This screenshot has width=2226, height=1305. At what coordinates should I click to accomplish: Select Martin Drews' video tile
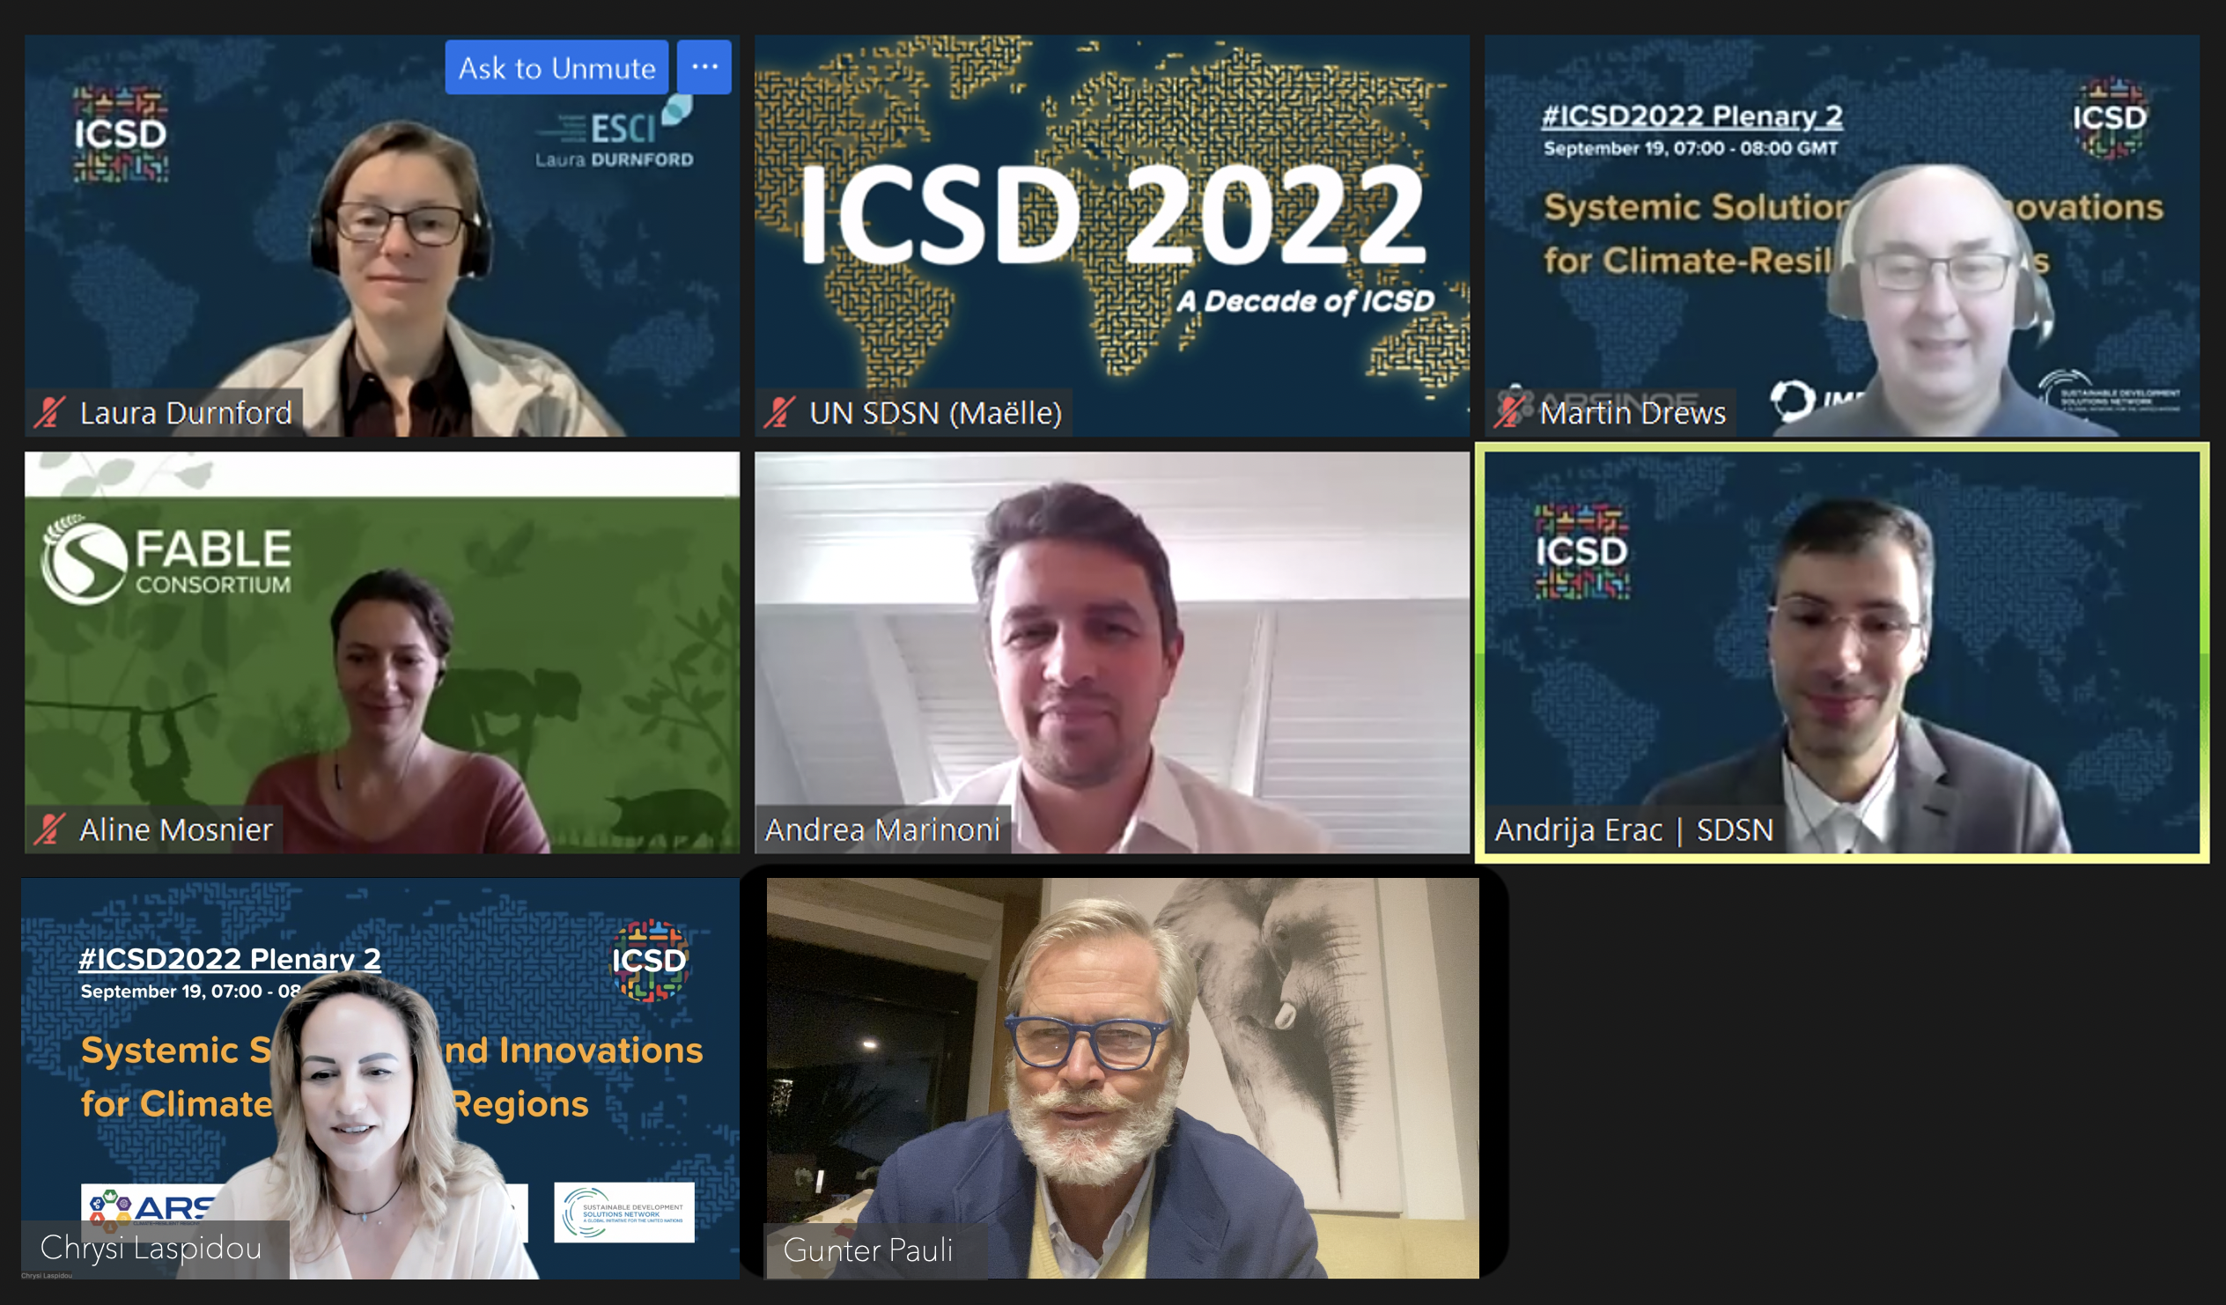pos(1842,236)
